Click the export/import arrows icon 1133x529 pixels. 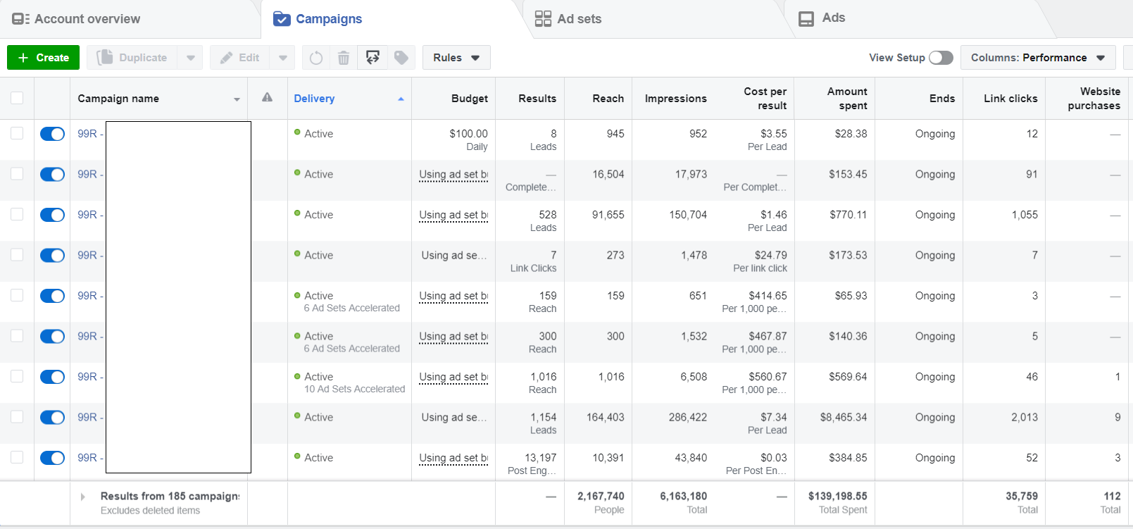[373, 58]
